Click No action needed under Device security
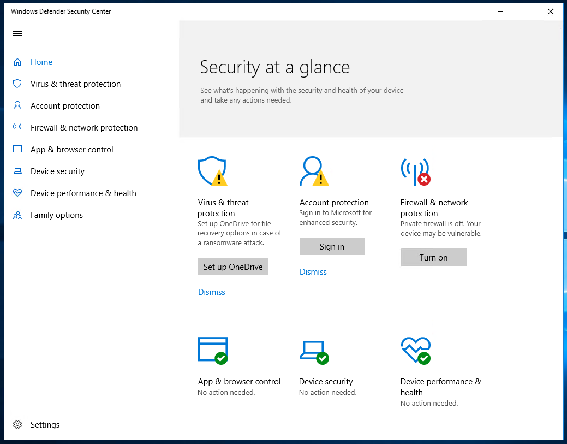 (327, 392)
